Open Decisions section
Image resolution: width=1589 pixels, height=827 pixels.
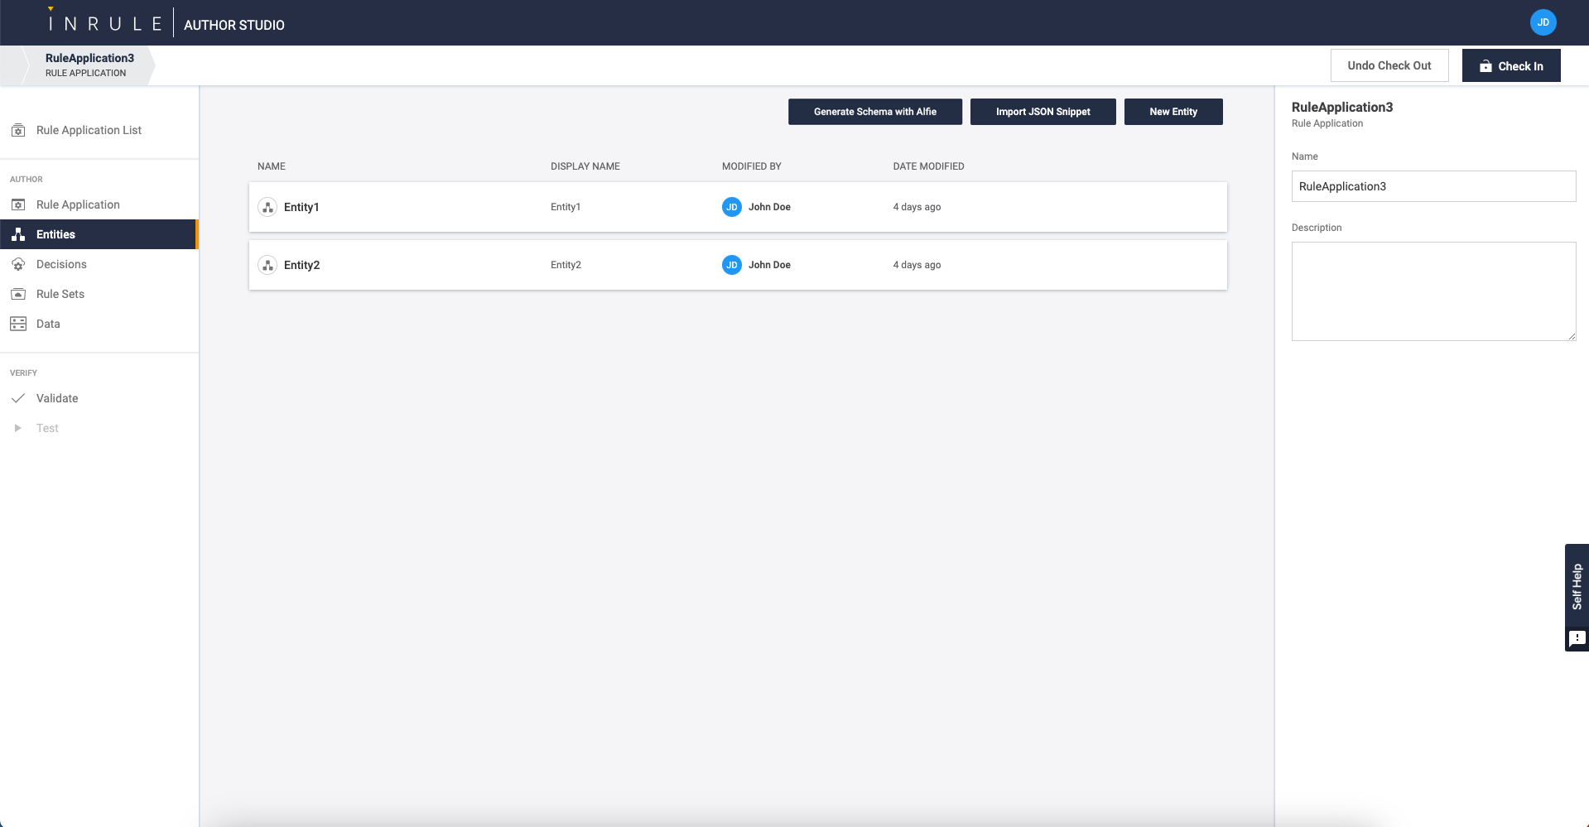coord(99,264)
